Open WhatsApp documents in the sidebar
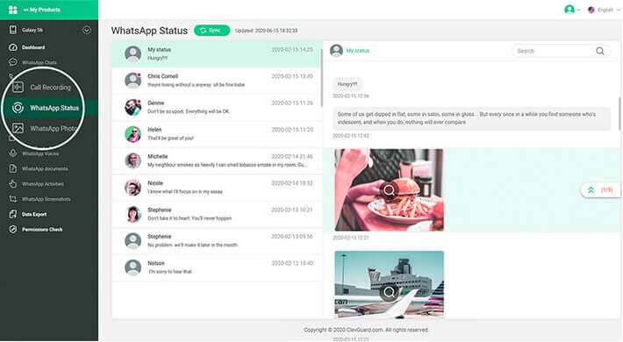This screenshot has height=342, width=623. click(x=45, y=169)
